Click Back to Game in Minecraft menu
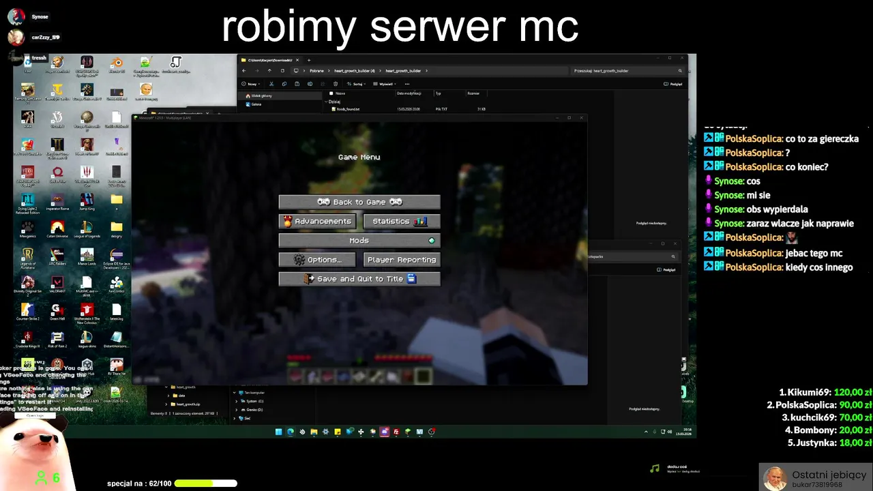This screenshot has height=491, width=873. (359, 202)
